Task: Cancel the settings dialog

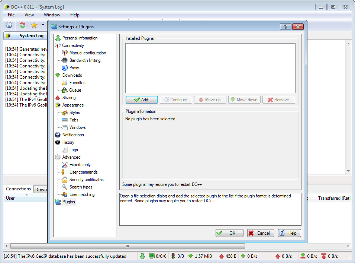Action: pos(261,233)
